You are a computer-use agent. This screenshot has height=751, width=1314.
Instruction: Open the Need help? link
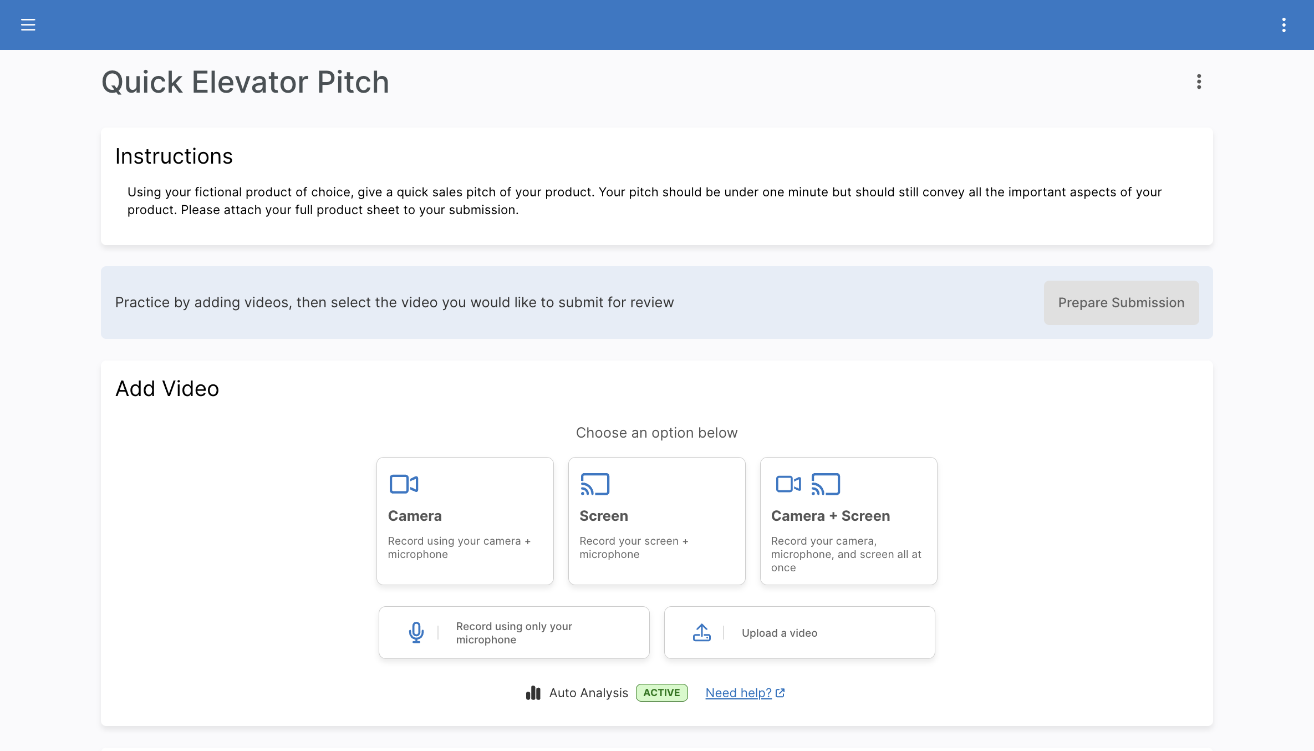click(x=738, y=693)
